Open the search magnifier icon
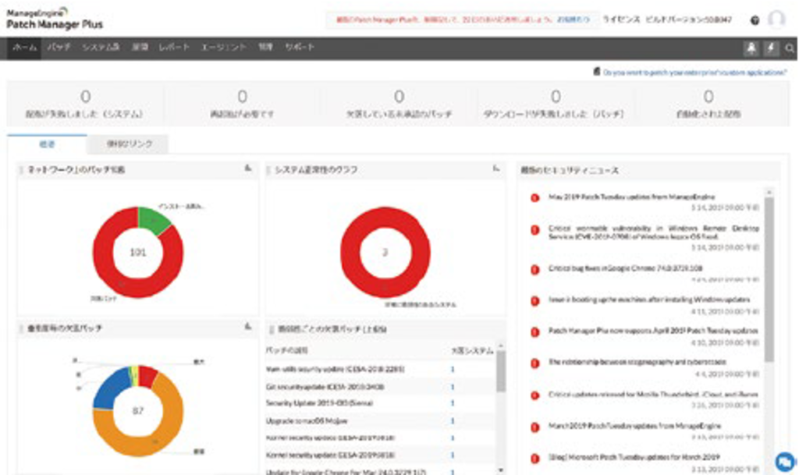The width and height of the screenshot is (799, 475). click(789, 48)
